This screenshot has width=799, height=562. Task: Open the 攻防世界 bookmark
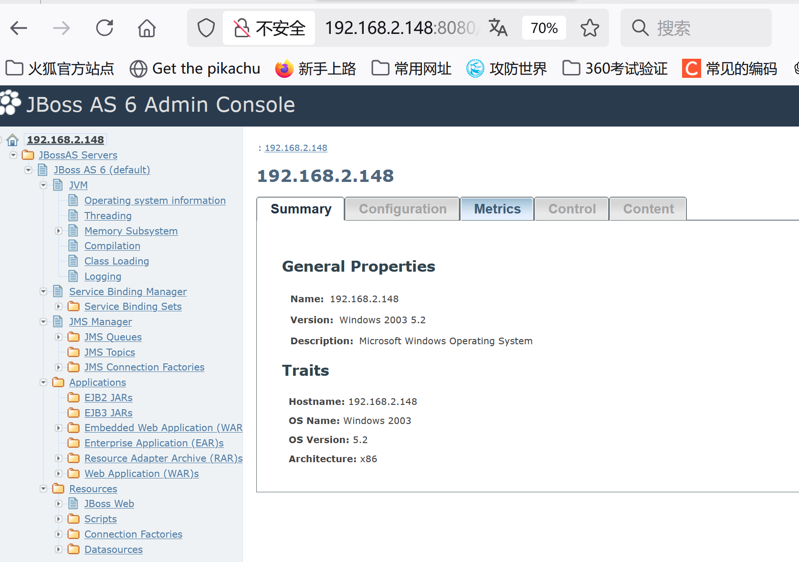(x=506, y=69)
